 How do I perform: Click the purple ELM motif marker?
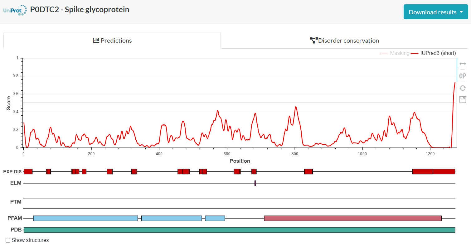point(255,183)
